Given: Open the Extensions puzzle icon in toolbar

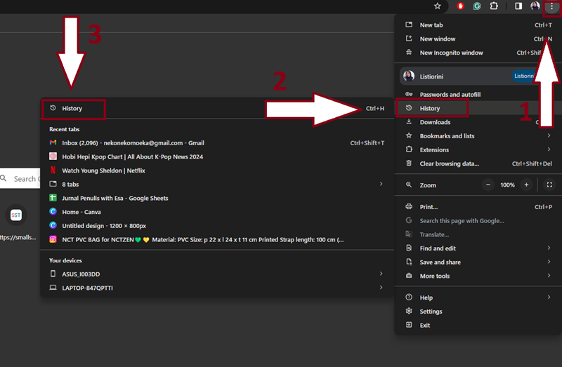Looking at the screenshot, I should coord(494,6).
